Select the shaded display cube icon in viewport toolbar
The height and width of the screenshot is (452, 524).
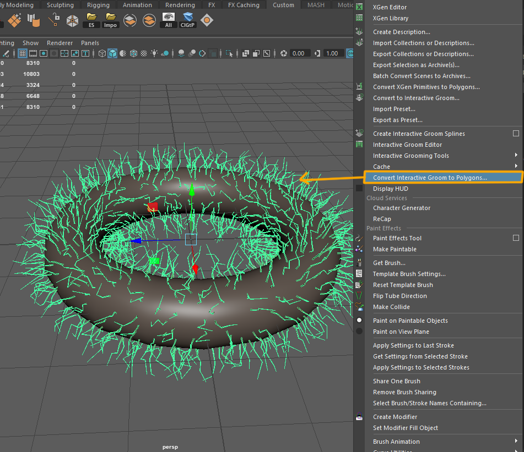click(113, 53)
